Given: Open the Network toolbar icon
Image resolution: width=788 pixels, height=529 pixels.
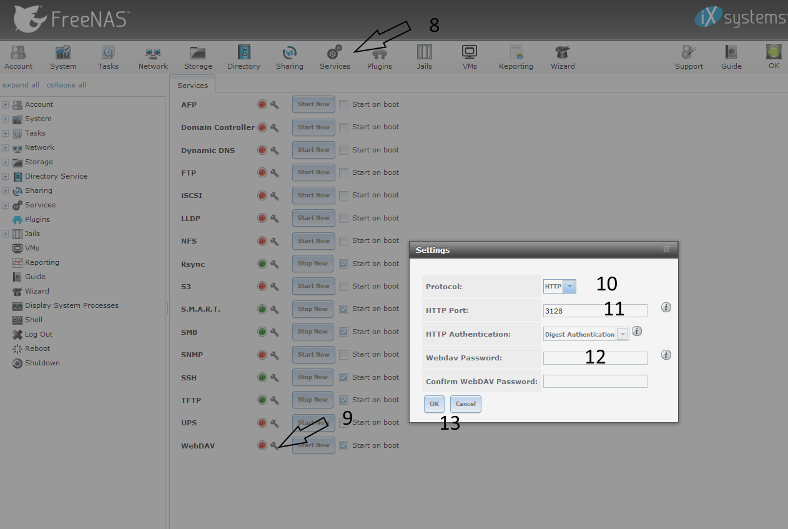Looking at the screenshot, I should coord(153,57).
